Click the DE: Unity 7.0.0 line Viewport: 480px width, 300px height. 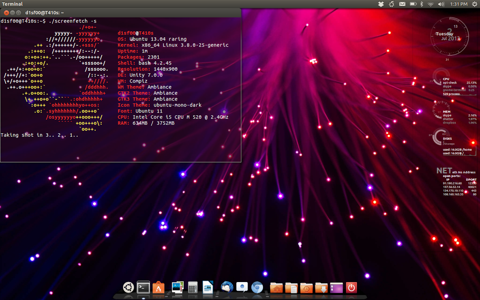click(x=140, y=75)
